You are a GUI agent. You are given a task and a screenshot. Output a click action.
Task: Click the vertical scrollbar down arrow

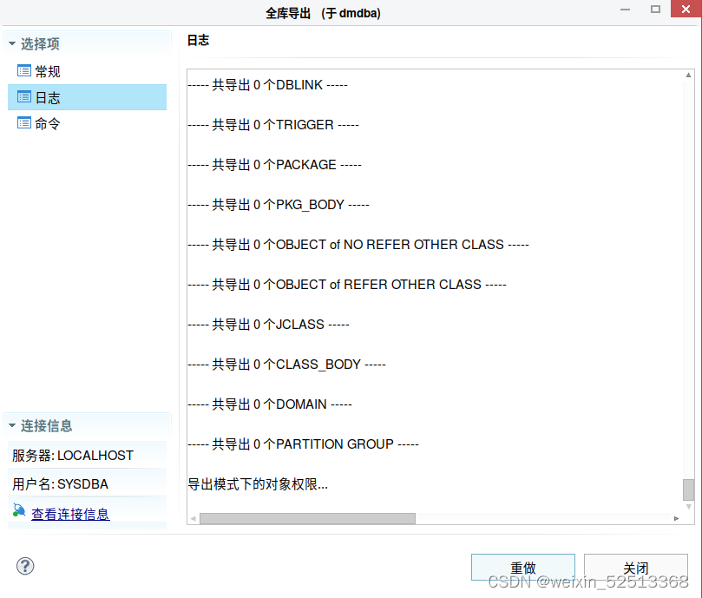688,504
